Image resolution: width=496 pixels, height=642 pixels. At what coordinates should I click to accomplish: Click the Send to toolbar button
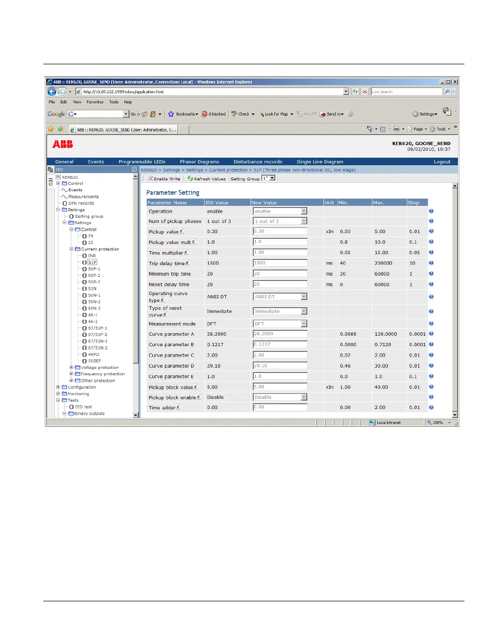click(x=332, y=114)
